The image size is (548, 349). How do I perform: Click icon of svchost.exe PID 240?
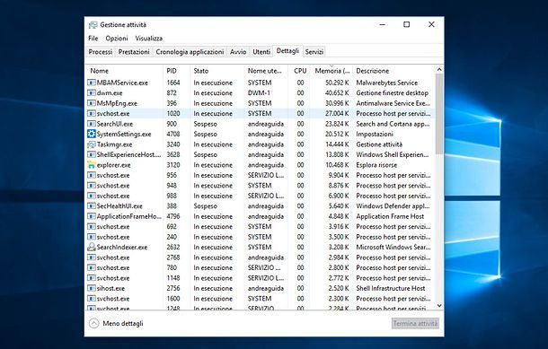tap(92, 237)
